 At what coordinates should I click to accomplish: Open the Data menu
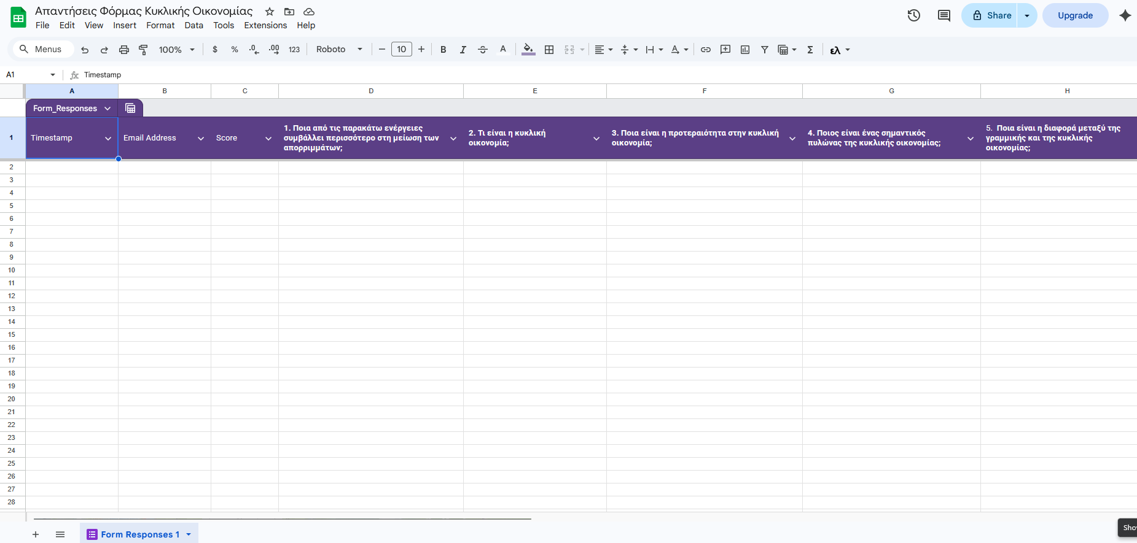click(x=193, y=25)
